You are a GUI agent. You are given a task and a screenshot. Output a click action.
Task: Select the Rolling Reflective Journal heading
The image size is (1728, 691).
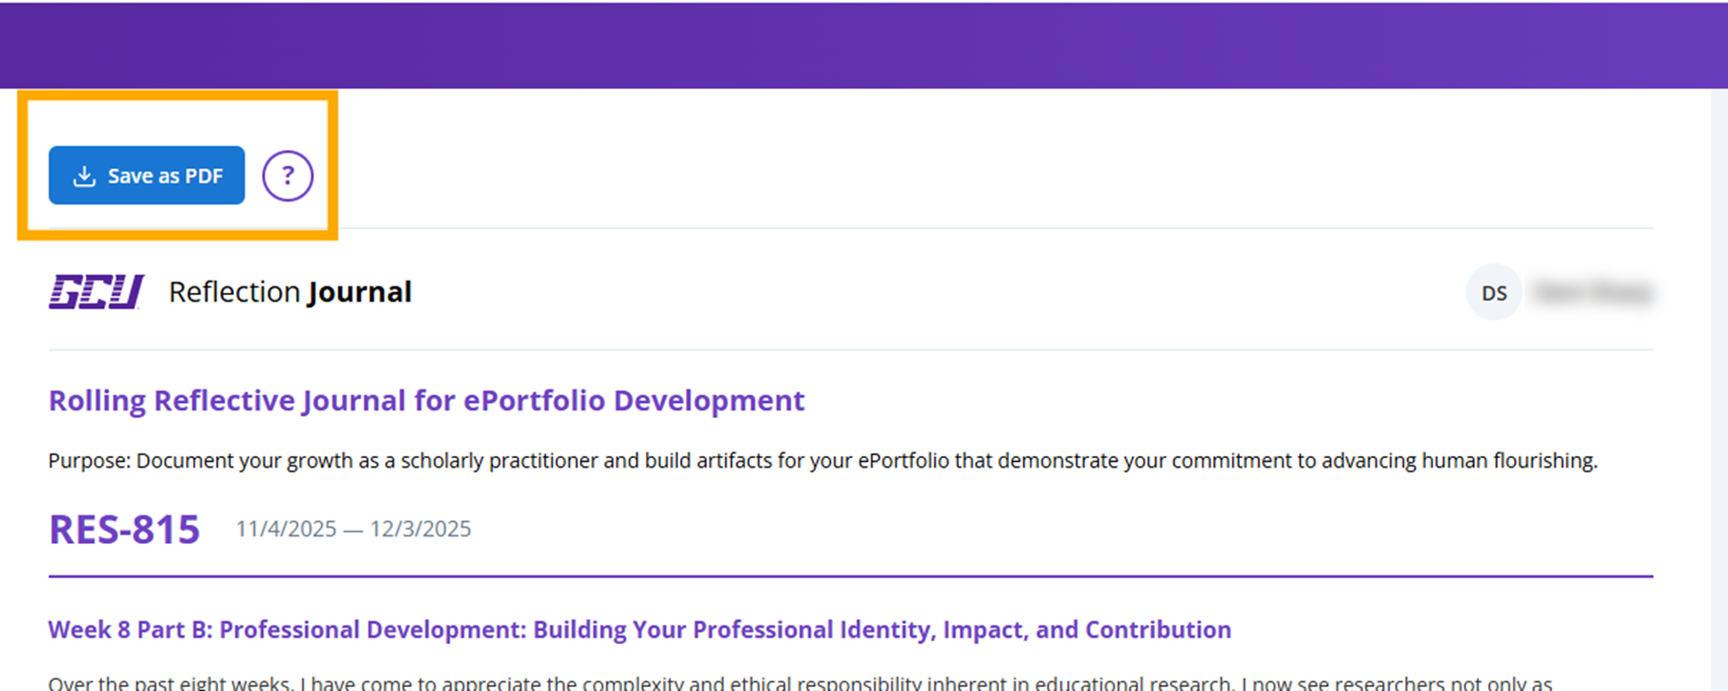coord(426,401)
